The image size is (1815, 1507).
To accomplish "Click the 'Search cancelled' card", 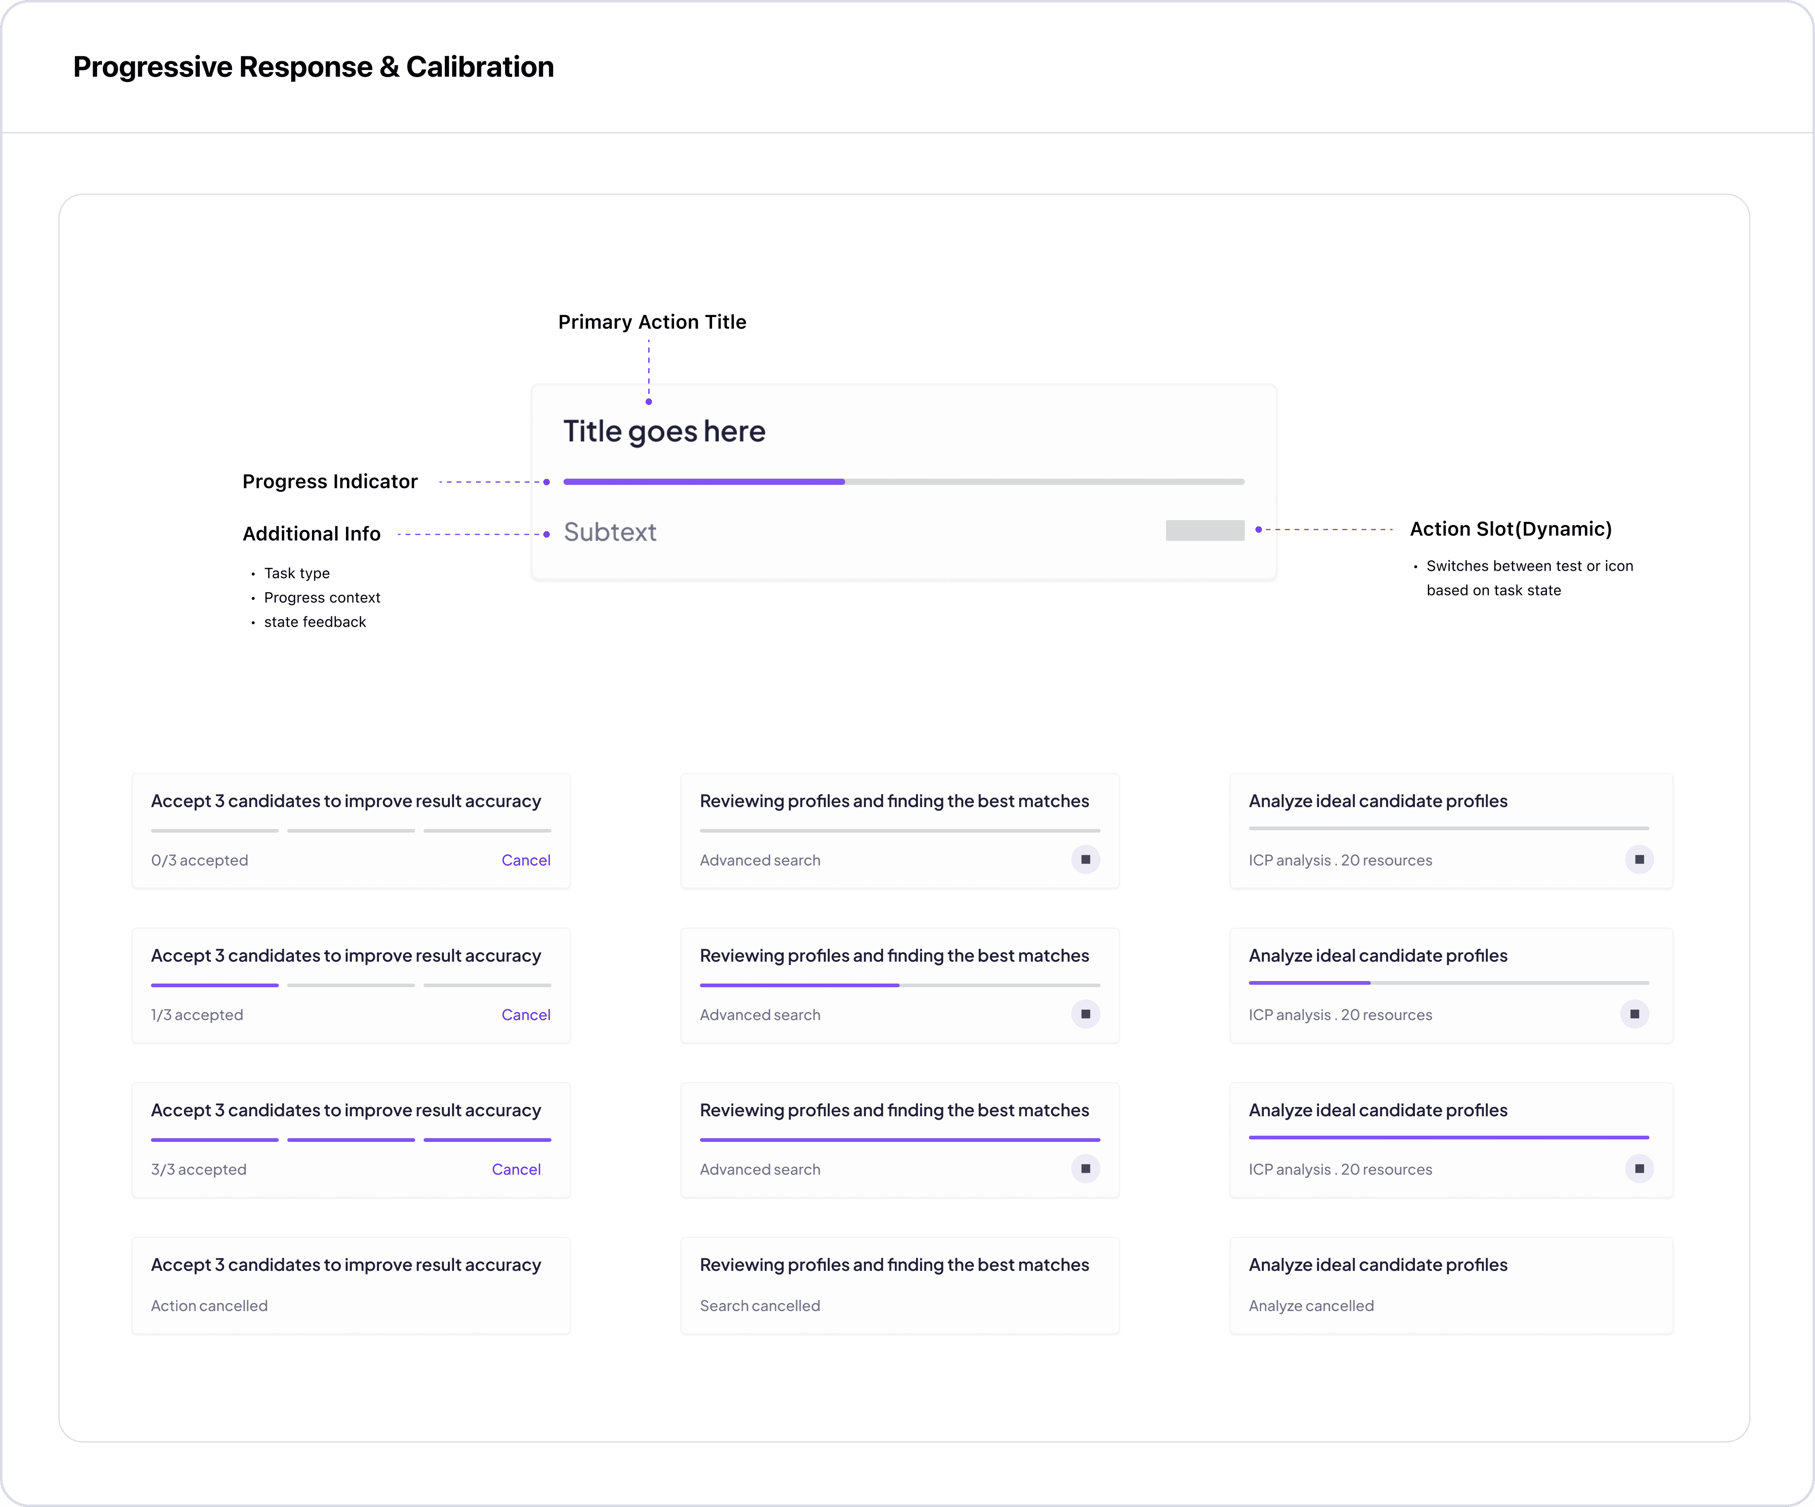I will pyautogui.click(x=900, y=1286).
